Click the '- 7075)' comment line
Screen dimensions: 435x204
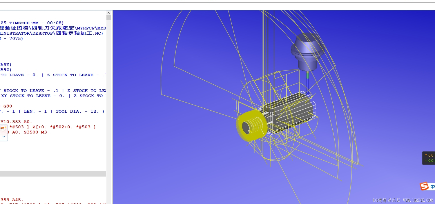[12, 38]
